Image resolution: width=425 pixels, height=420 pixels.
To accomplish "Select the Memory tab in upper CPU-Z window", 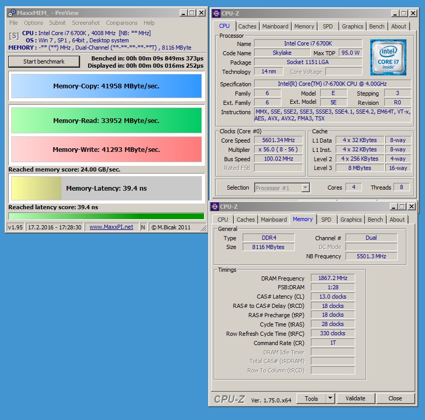I will click(304, 26).
